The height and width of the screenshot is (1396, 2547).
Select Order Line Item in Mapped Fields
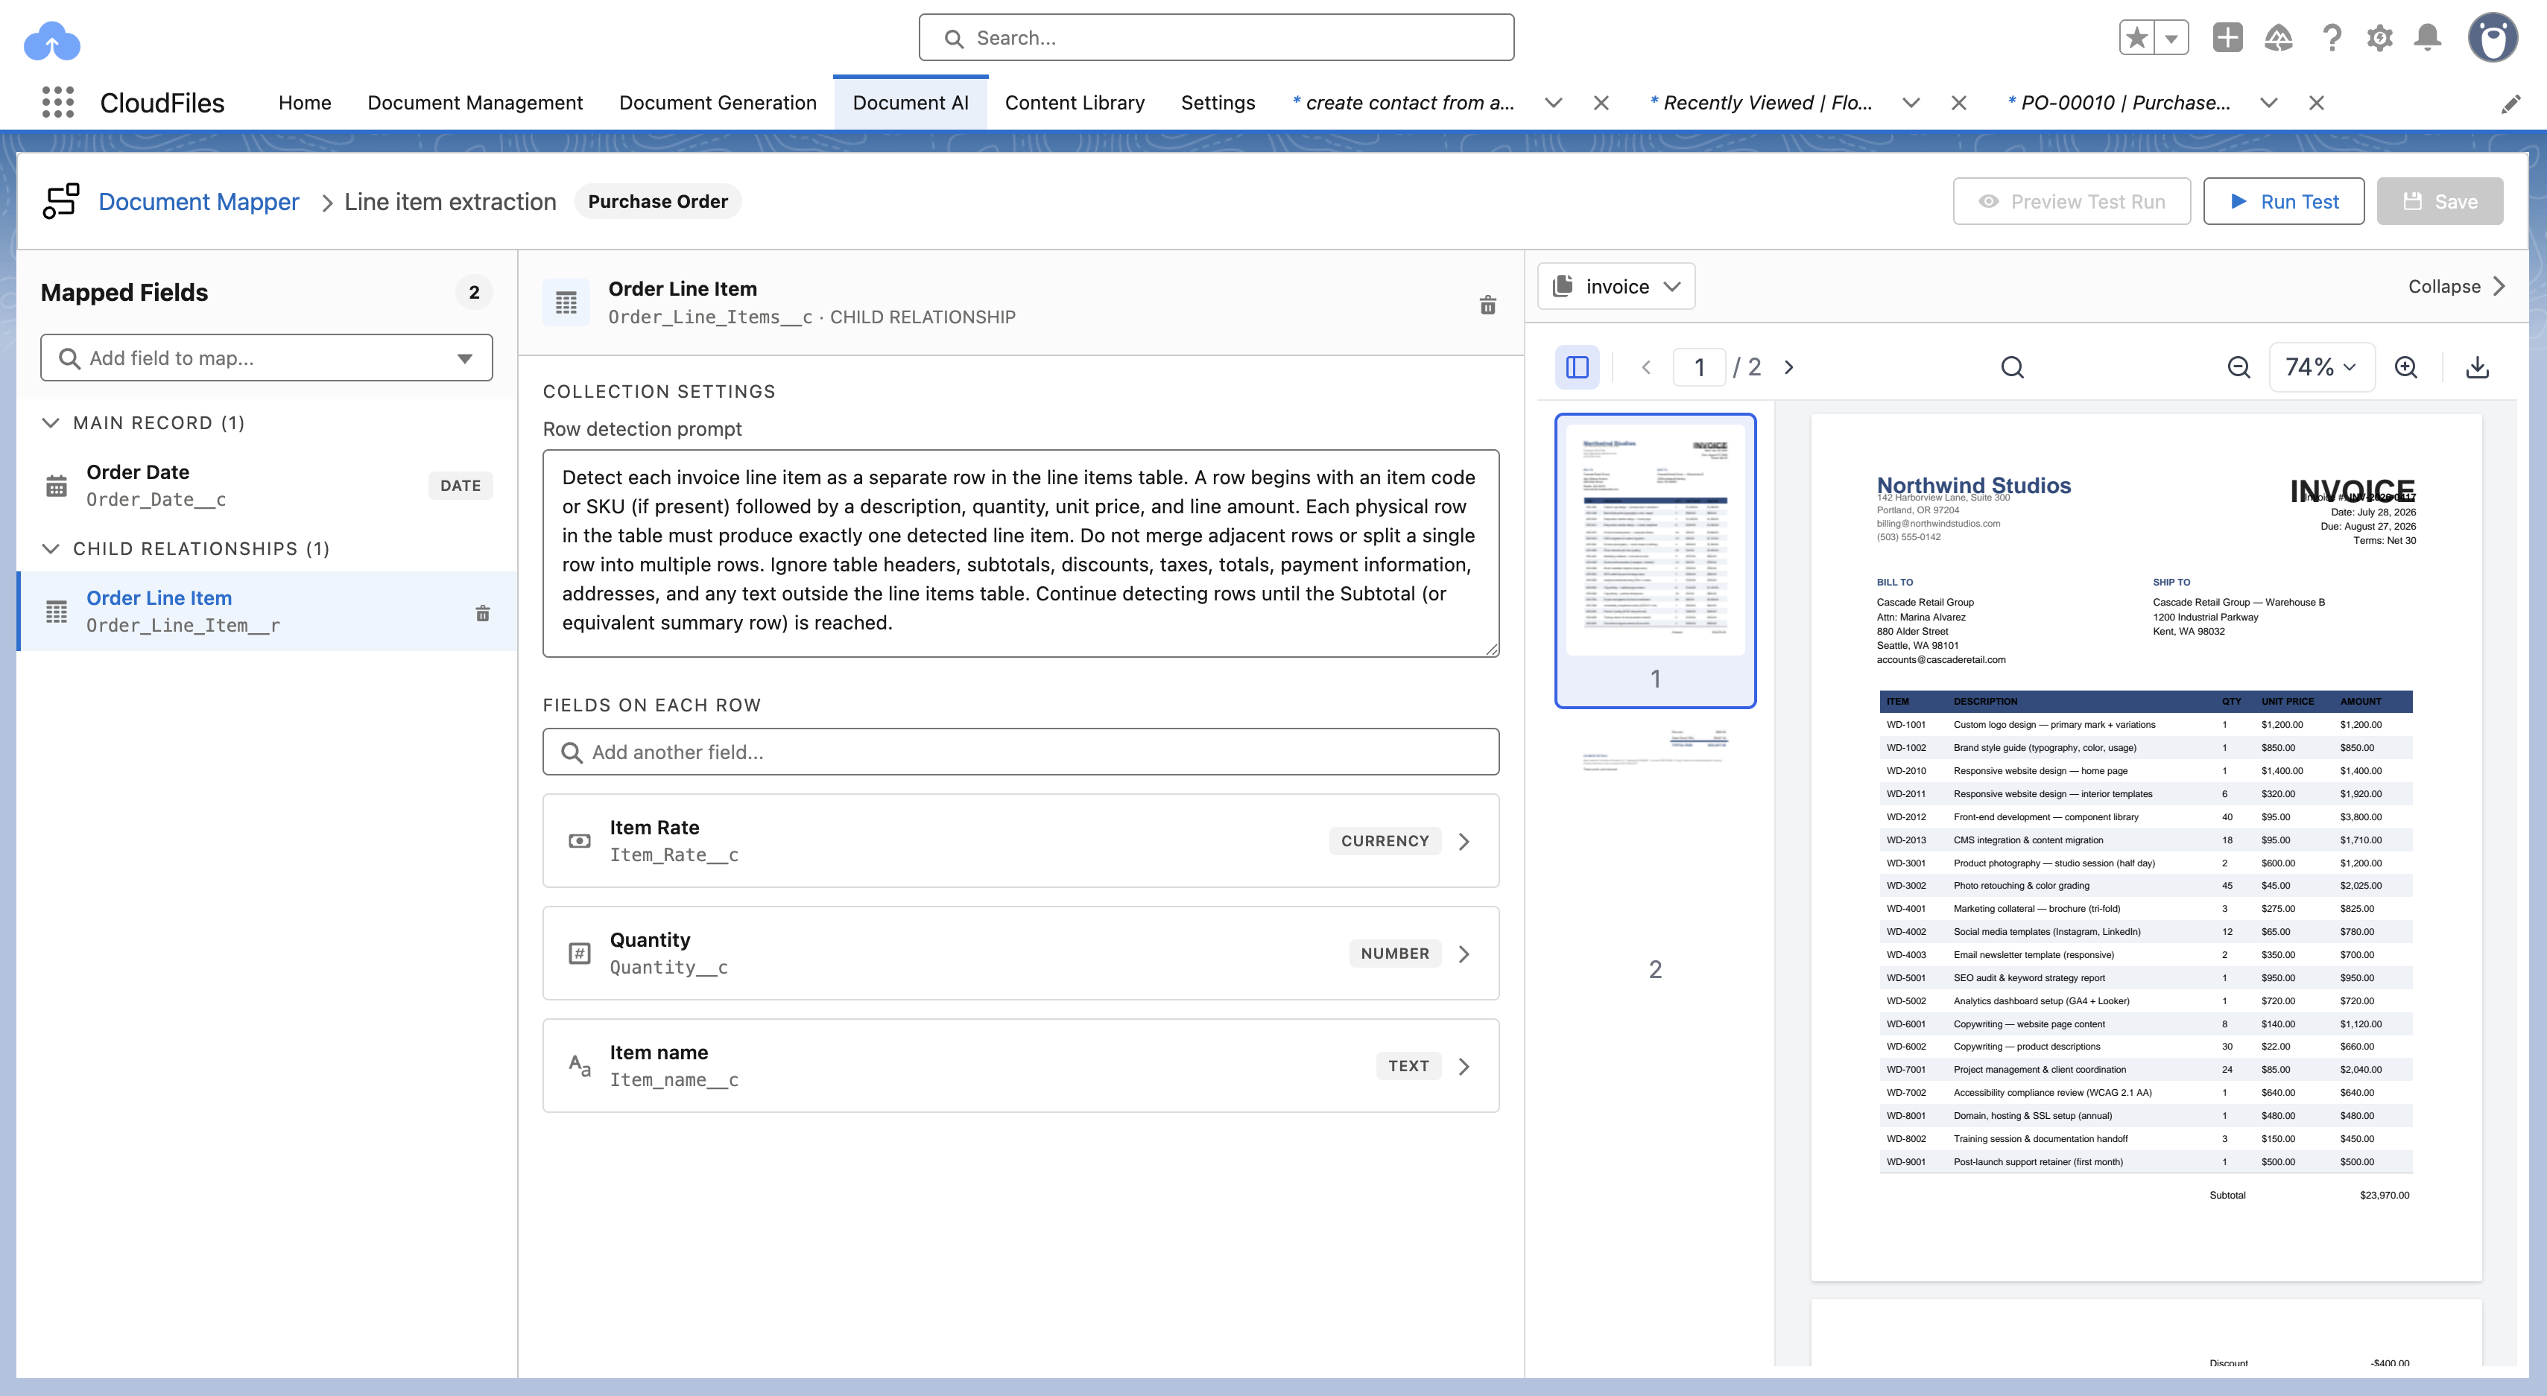click(267, 611)
